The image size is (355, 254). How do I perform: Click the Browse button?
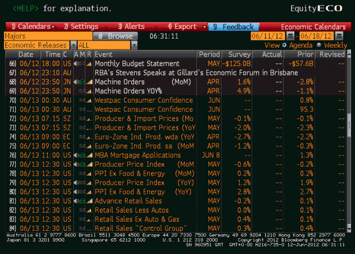[115, 36]
